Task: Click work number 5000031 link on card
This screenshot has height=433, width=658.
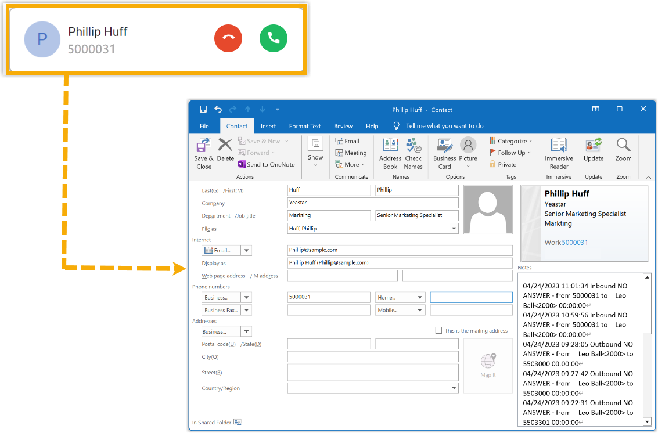Action: [574, 243]
